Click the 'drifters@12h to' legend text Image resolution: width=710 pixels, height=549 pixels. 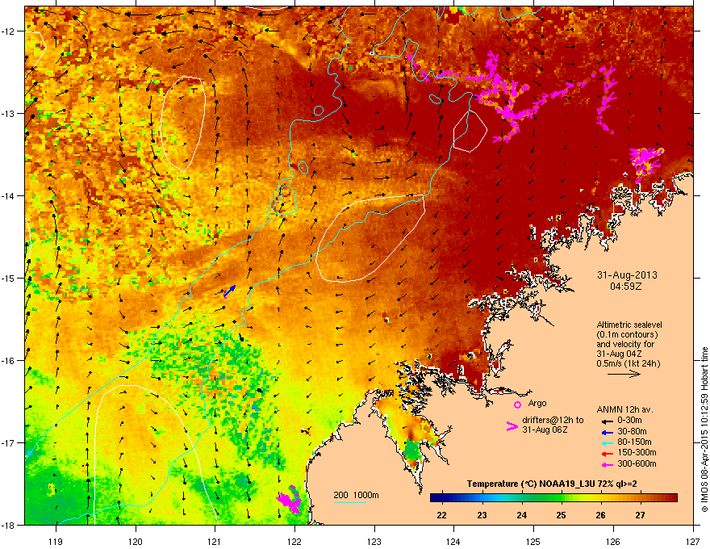pyautogui.click(x=553, y=420)
